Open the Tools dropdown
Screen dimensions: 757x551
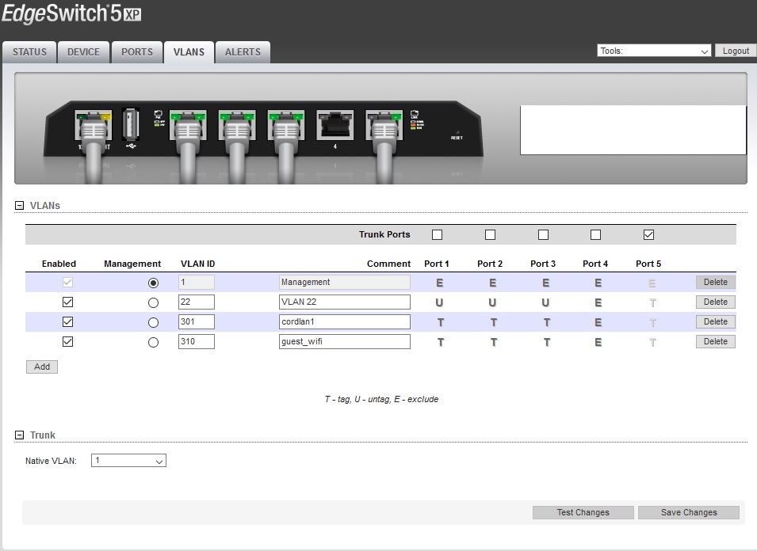654,51
